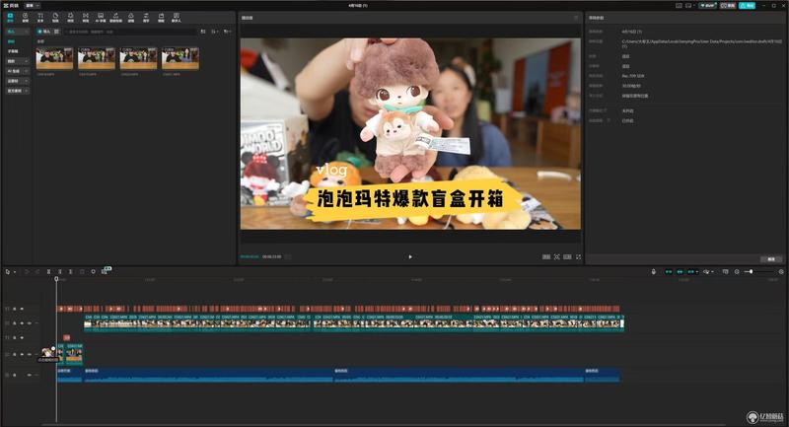Screen dimensions: 789x427
Task: Hide the orange subtitle text track with eye icon
Action: tap(22, 309)
